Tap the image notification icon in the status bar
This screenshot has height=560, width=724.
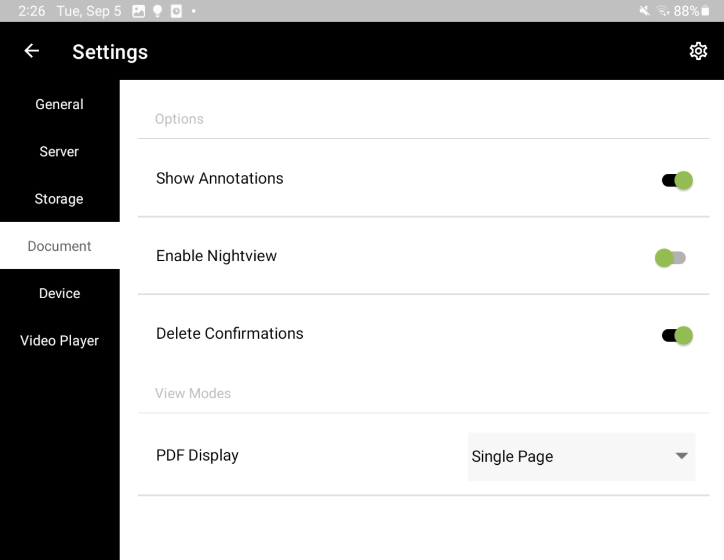click(139, 11)
